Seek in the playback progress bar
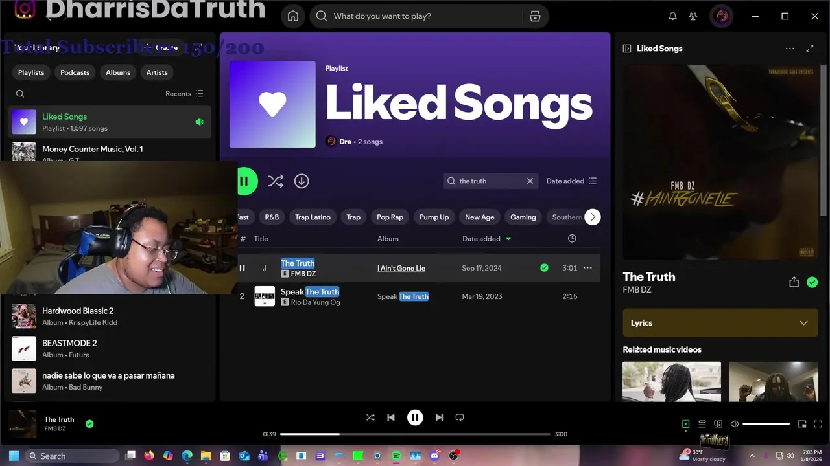Viewport: 830px width, 466px height. click(415, 434)
